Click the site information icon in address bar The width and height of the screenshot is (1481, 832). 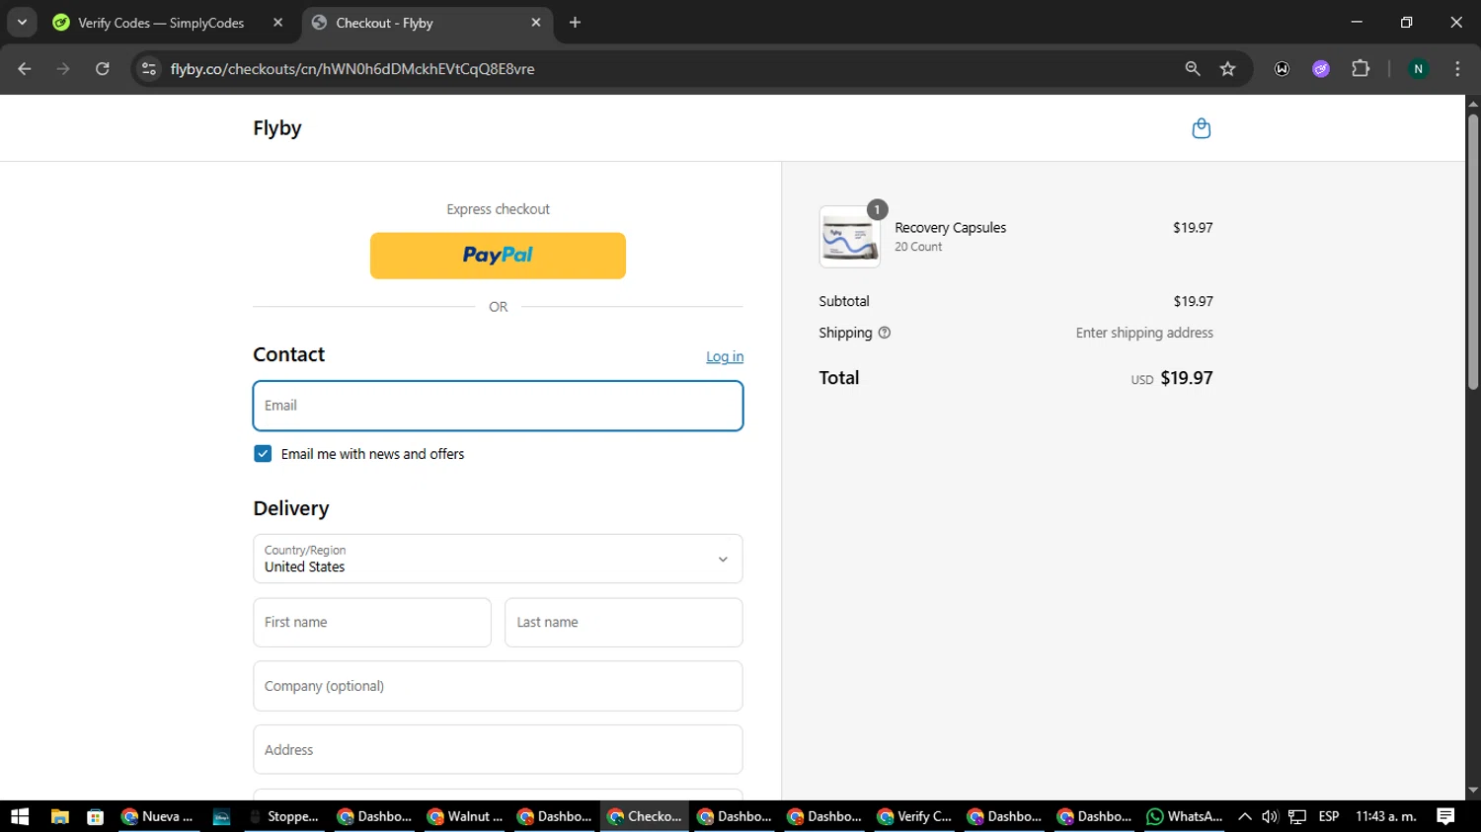(x=149, y=69)
